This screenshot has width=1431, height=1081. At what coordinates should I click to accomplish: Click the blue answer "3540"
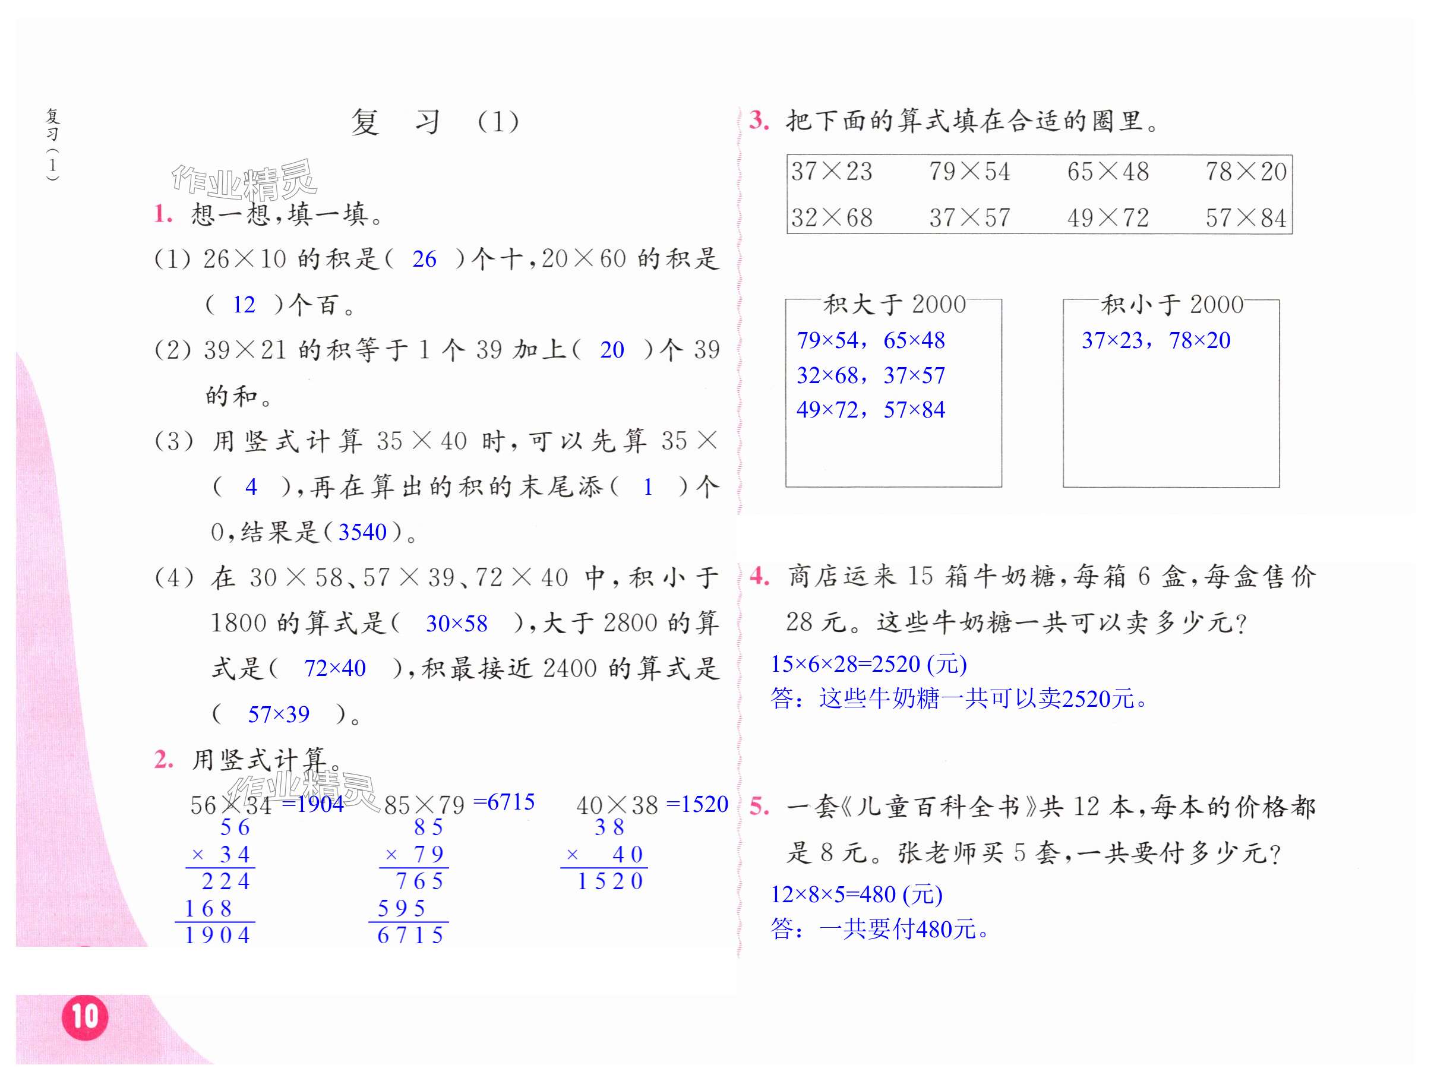point(362,532)
